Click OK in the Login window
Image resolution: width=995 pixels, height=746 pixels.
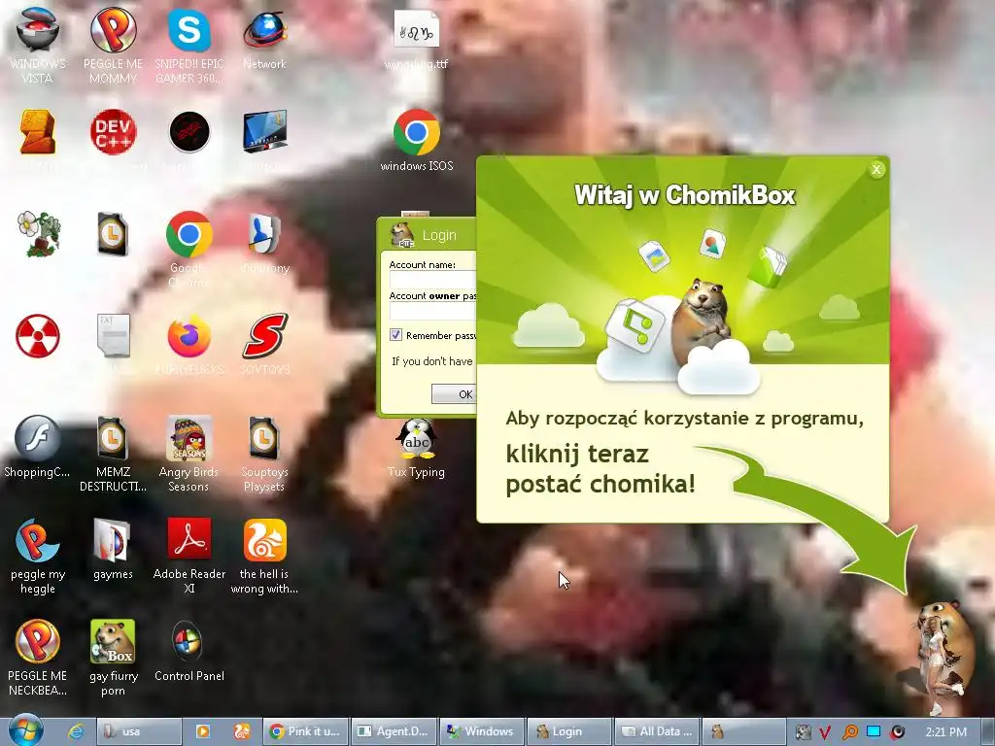click(454, 394)
